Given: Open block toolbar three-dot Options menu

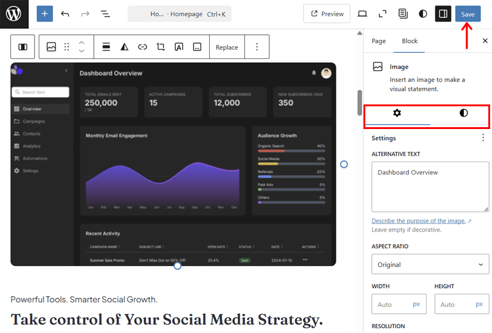Looking at the screenshot, I should [257, 47].
